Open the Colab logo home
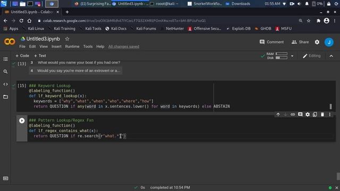The width and height of the screenshot is (340, 191). [10, 41]
